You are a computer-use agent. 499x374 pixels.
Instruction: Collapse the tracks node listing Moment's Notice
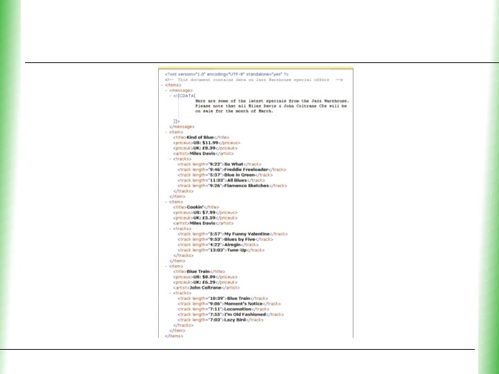click(170, 293)
